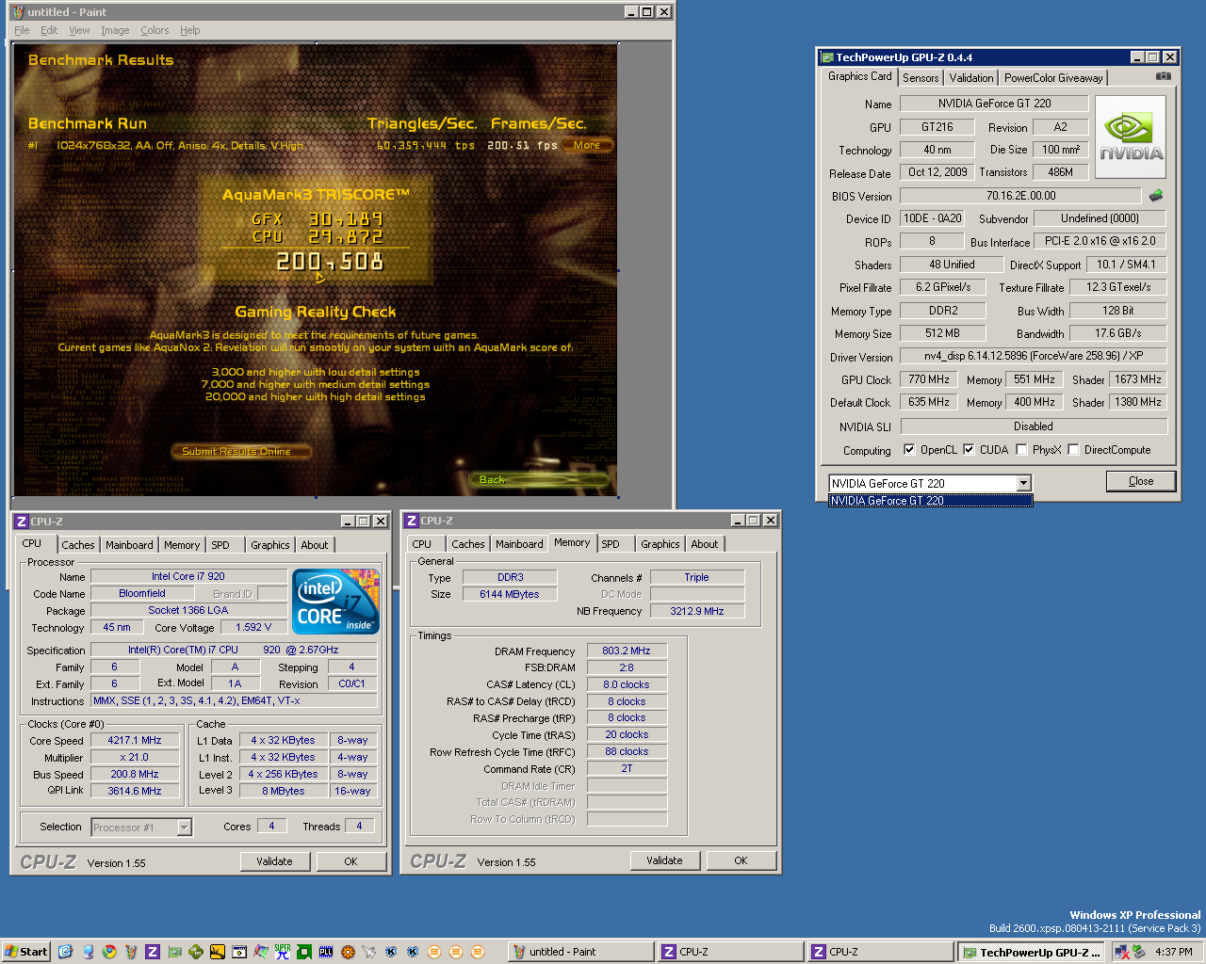The height and width of the screenshot is (964, 1206).
Task: Switch to the Sensors tab in GPU-Z
Action: pyautogui.click(x=921, y=78)
